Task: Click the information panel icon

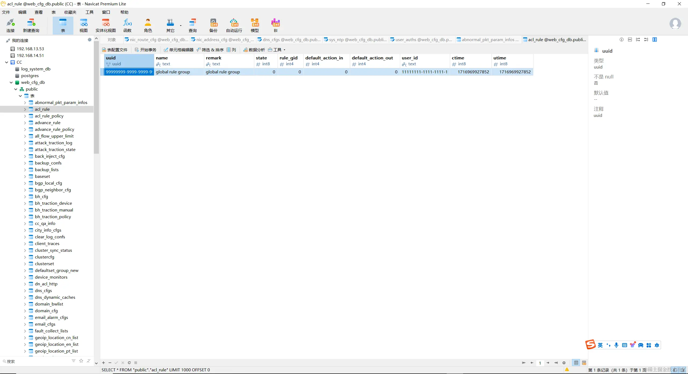Action: [x=622, y=39]
